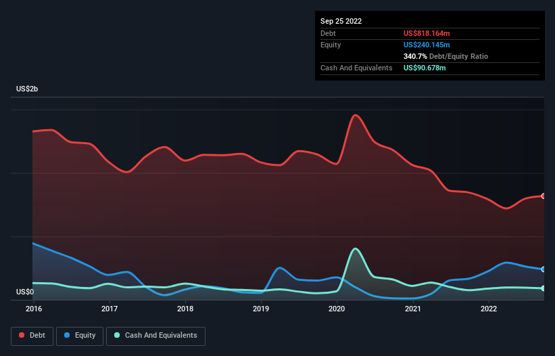Screen dimensions: 555x356
Task: Select the blue Equity end-point marker
Action: pos(544,269)
